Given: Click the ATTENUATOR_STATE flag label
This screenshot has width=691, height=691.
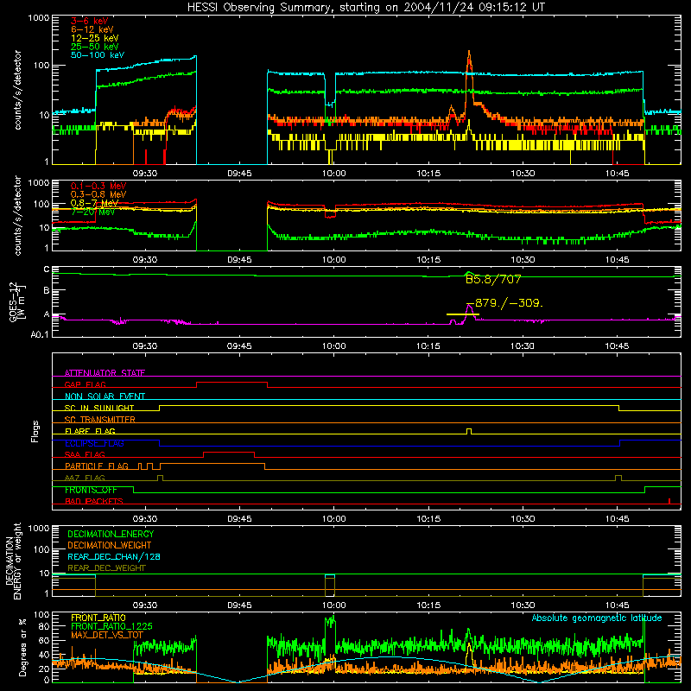Looking at the screenshot, I should [x=105, y=373].
